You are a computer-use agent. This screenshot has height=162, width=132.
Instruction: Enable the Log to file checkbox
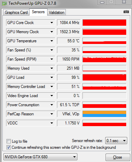pyautogui.click(x=8, y=141)
